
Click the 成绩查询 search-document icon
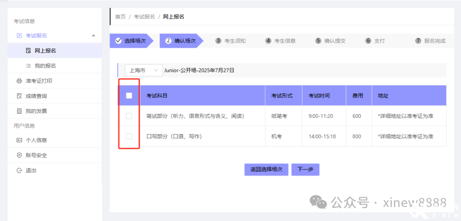point(19,96)
